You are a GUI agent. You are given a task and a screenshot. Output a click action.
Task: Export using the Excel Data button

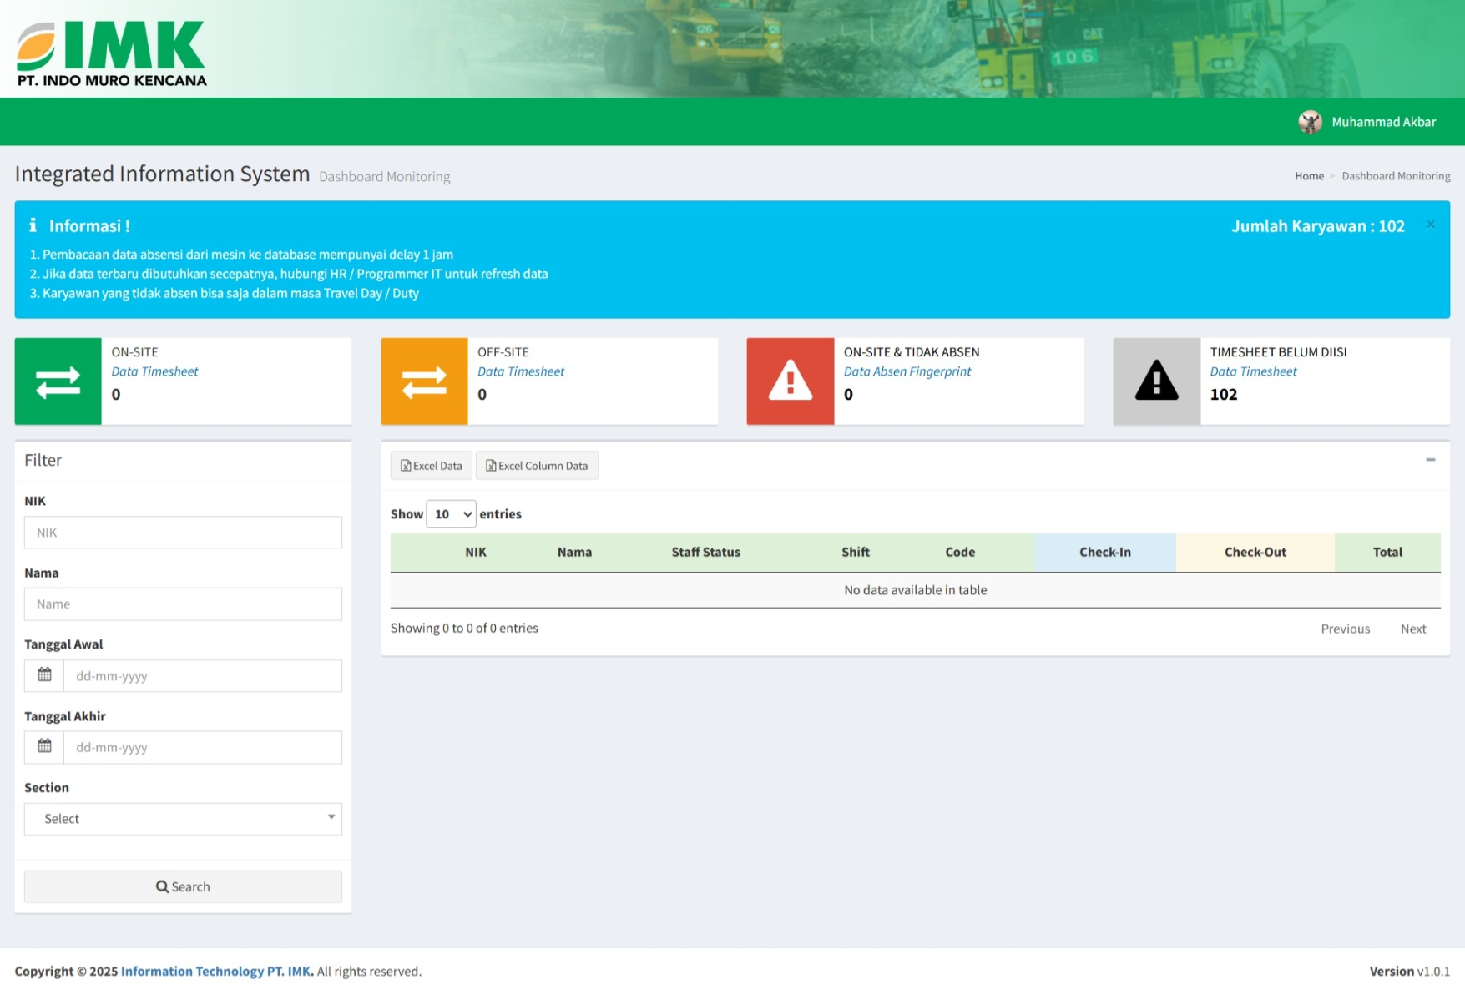coord(431,466)
